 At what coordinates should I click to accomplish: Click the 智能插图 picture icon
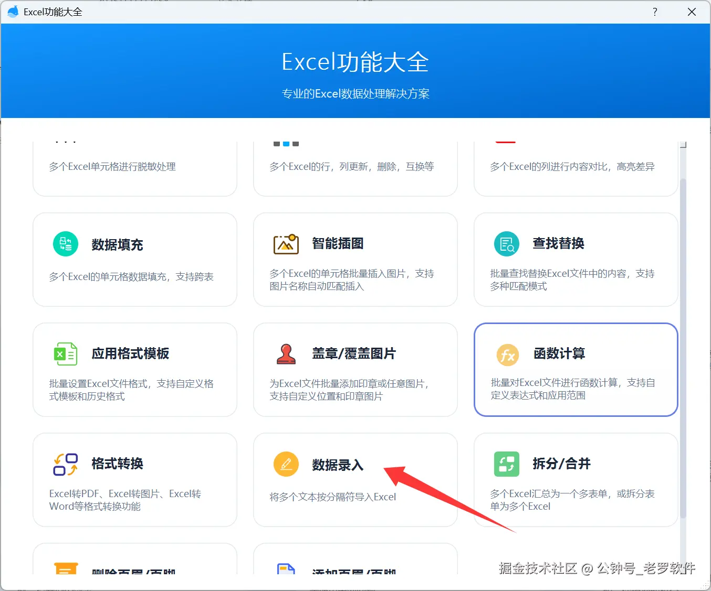(x=286, y=244)
